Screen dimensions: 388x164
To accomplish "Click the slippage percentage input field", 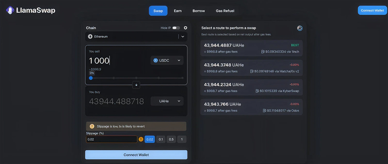I will click(x=111, y=139).
